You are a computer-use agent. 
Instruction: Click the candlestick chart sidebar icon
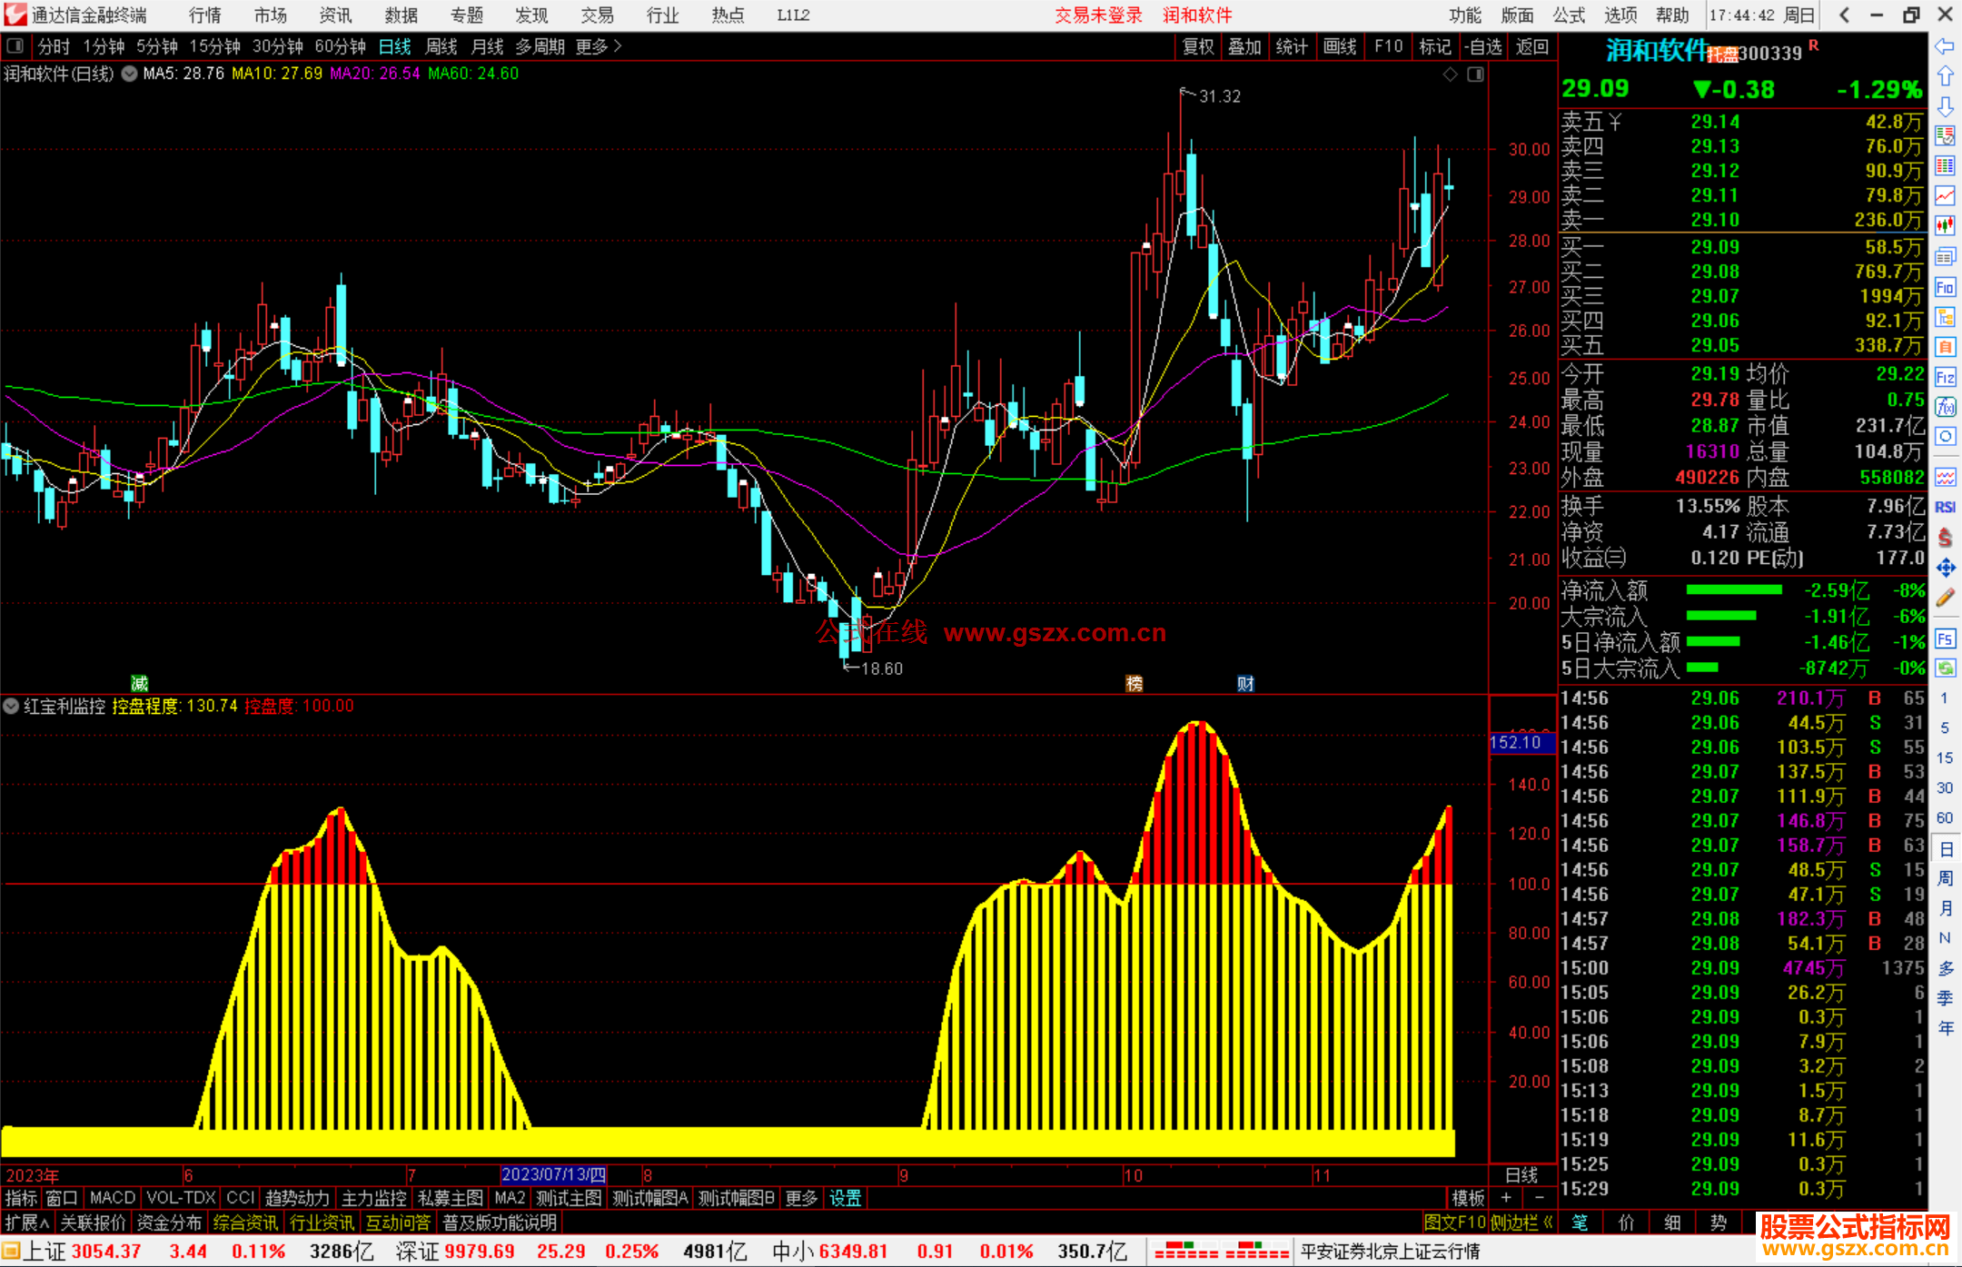[x=1945, y=225]
